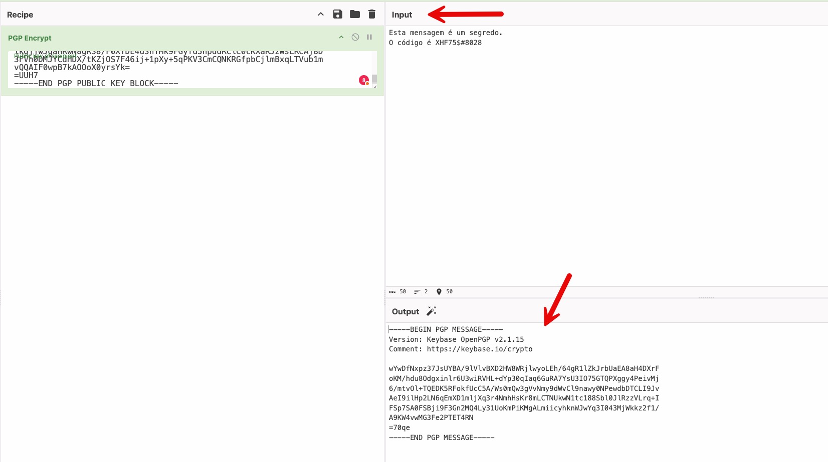This screenshot has height=462, width=828.
Task: Collapse the Recipe pane with the chevron
Action: (x=321, y=14)
